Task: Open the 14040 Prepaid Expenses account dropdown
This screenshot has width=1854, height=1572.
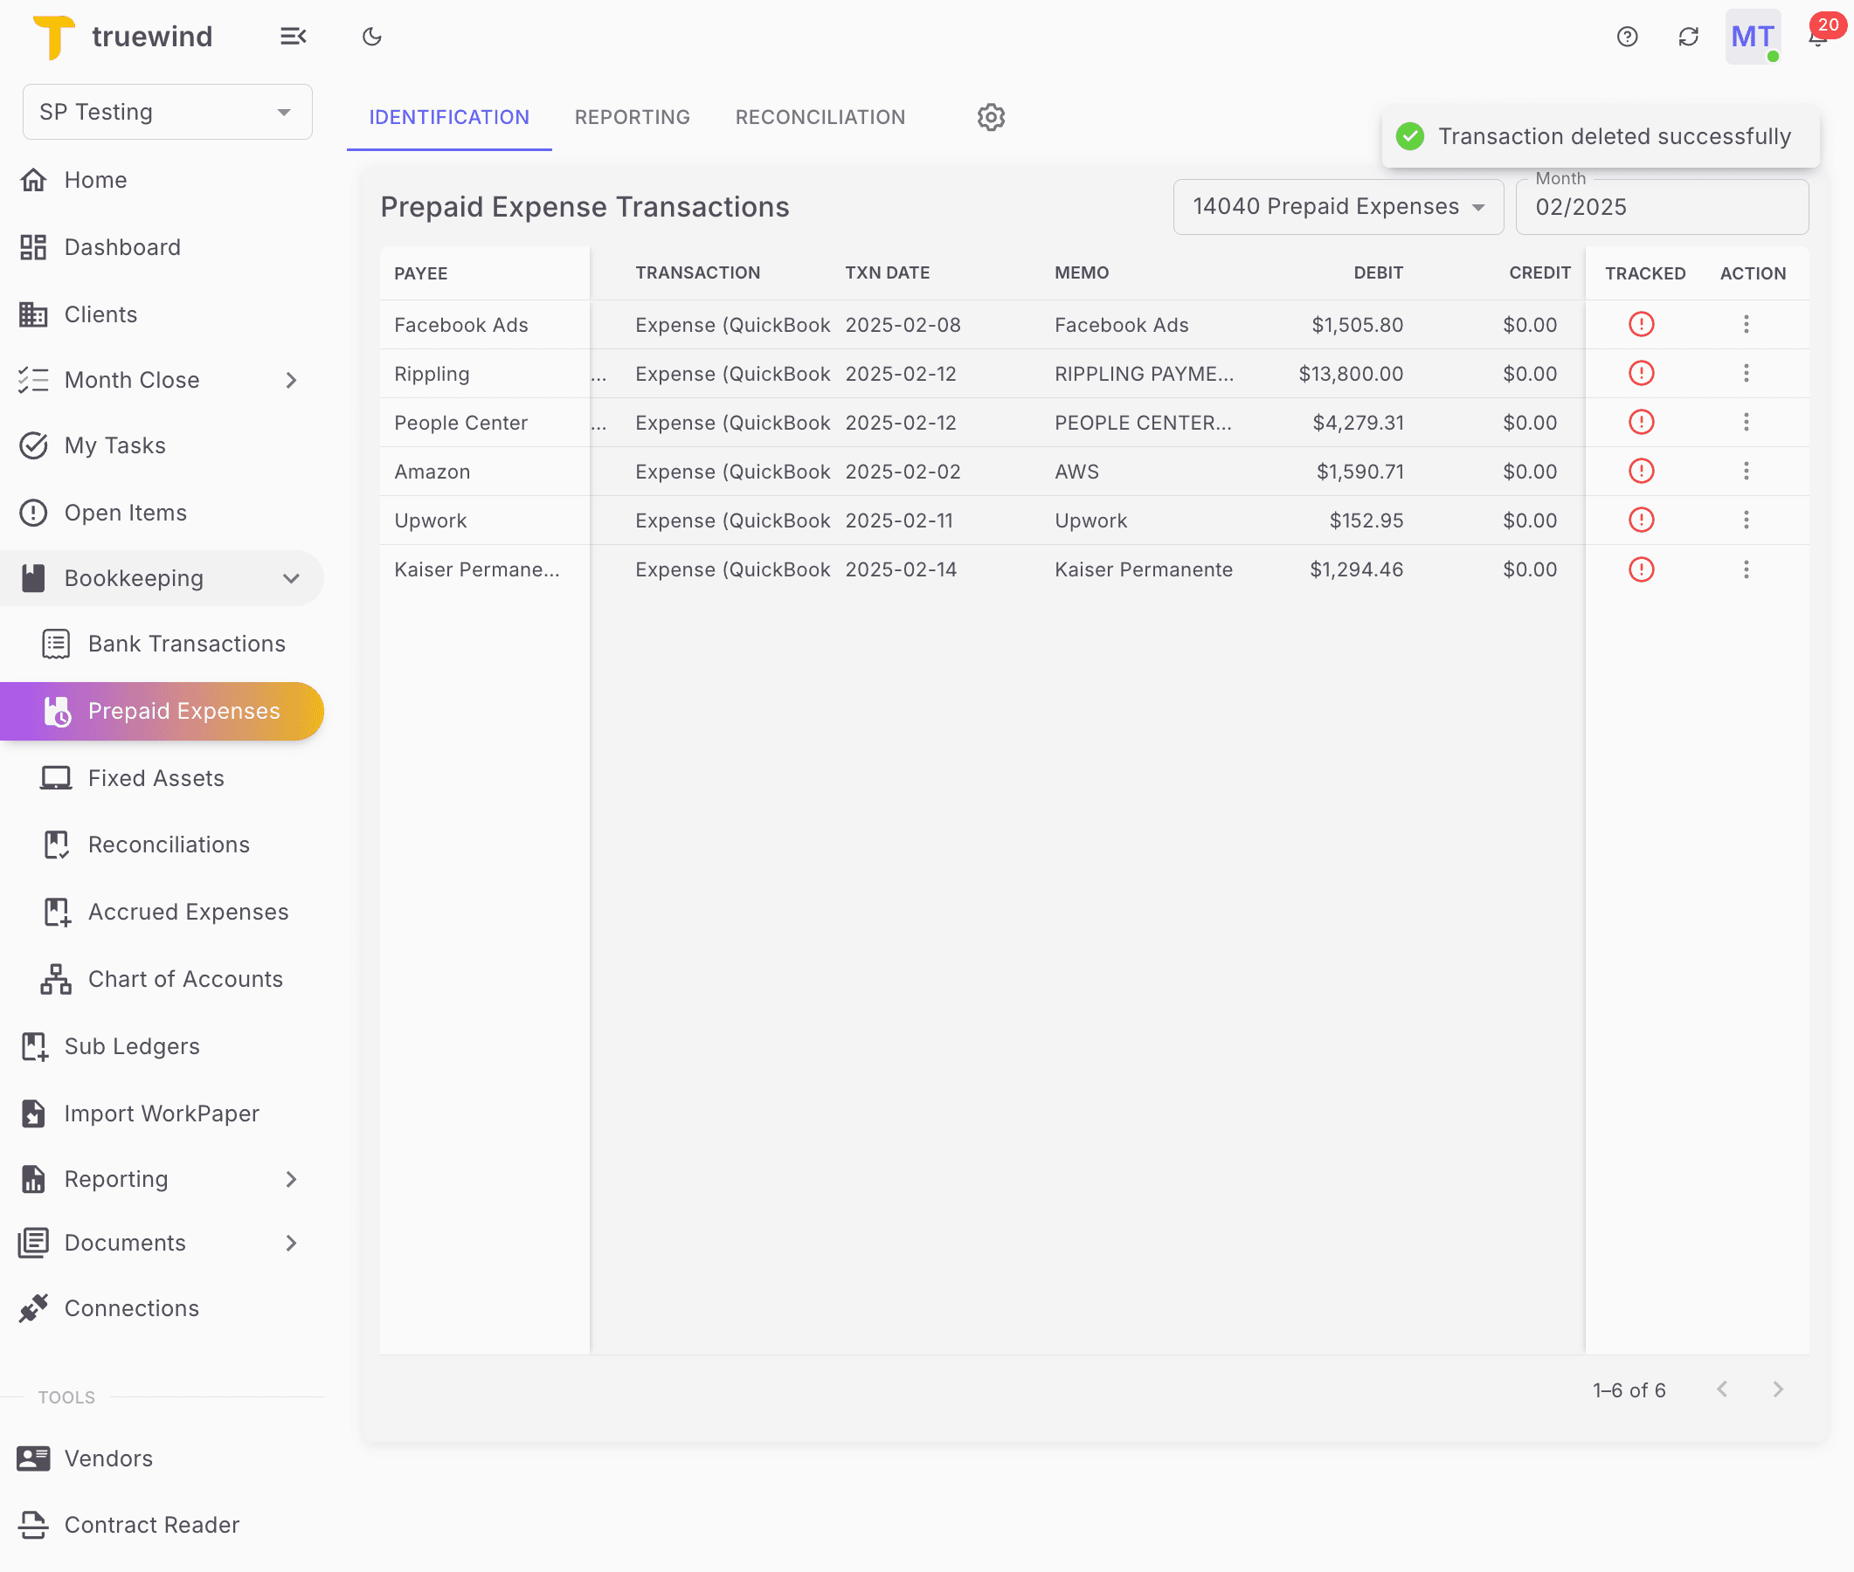Action: [1337, 206]
